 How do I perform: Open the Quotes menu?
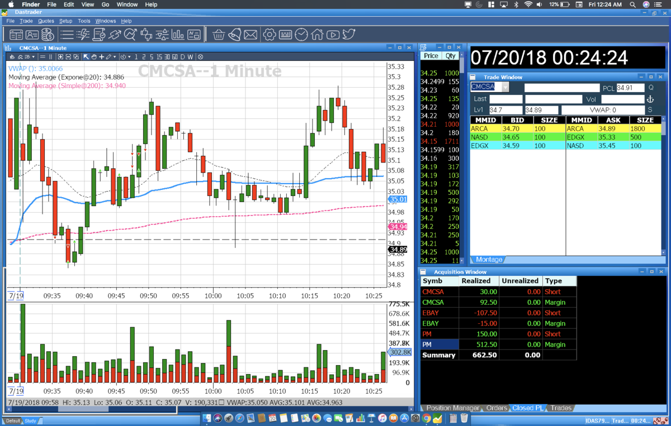46,21
